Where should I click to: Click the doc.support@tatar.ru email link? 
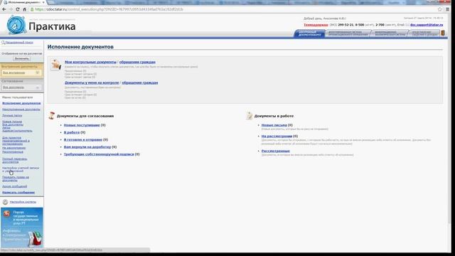coord(427,25)
